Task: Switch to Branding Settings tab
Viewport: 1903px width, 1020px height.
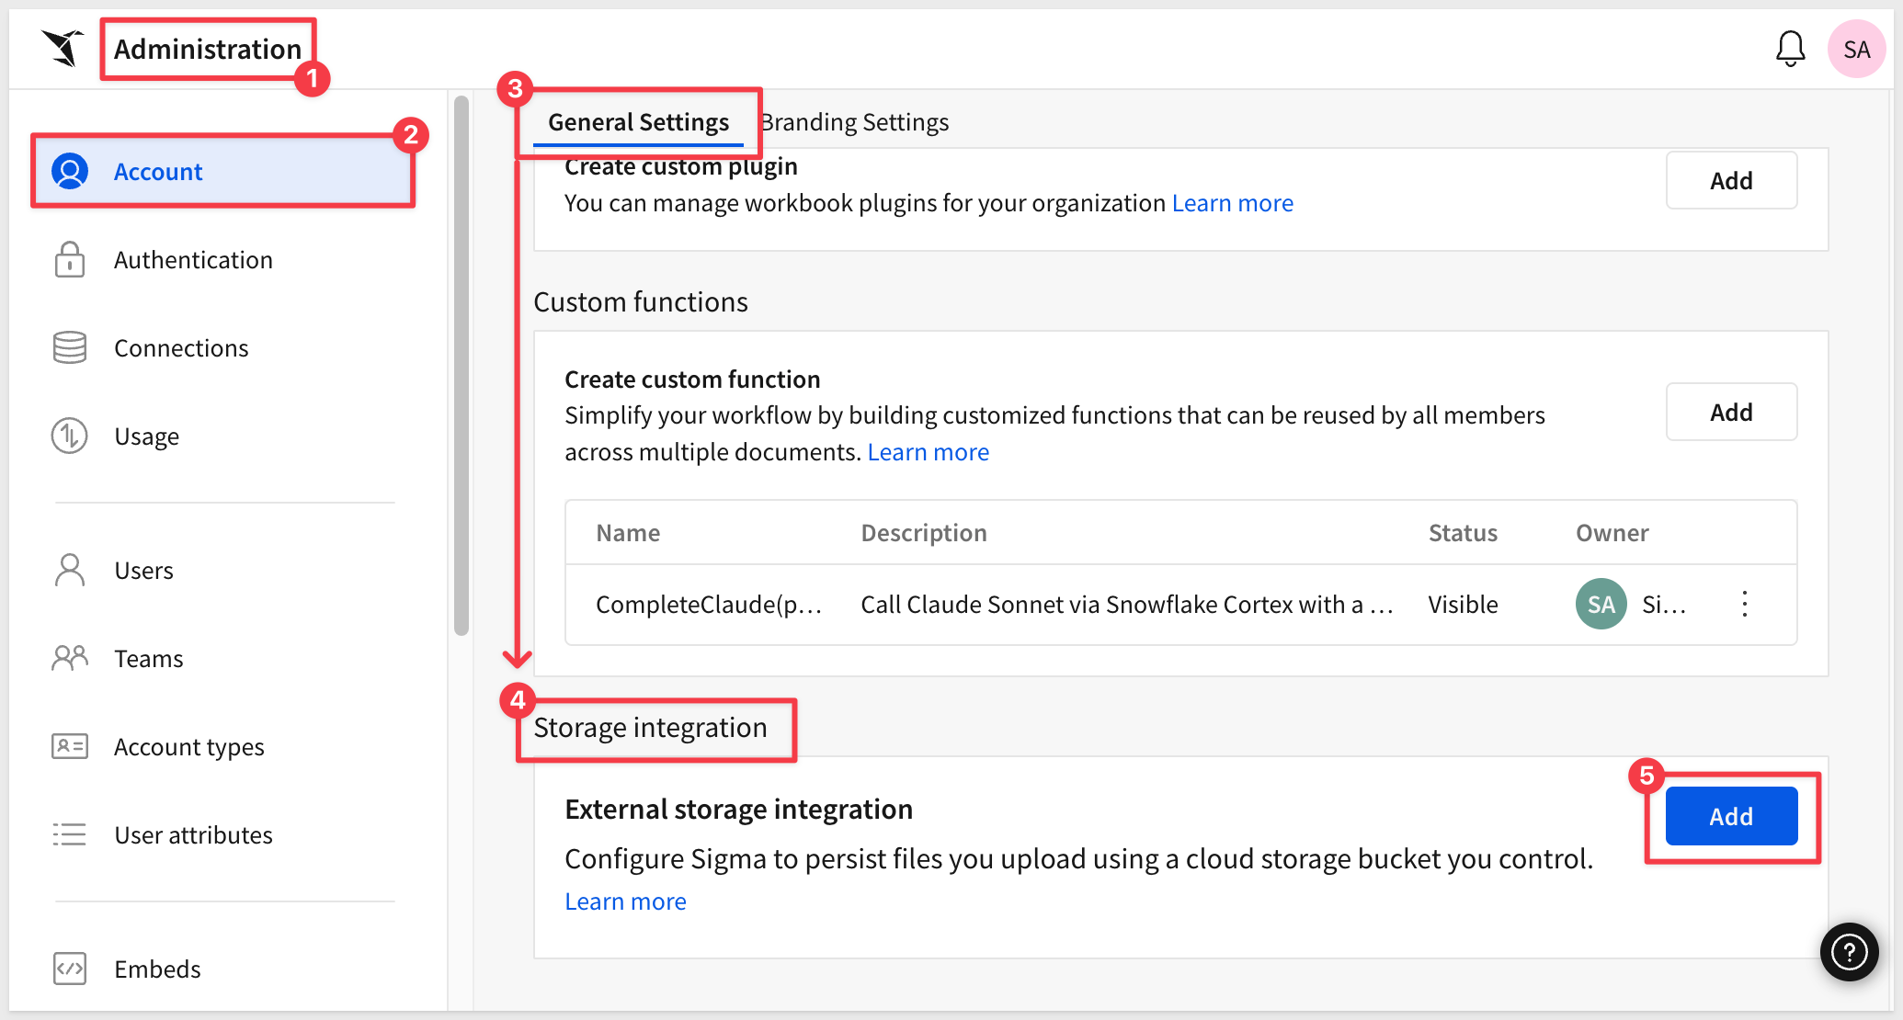Action: click(x=855, y=122)
